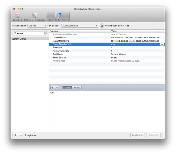This screenshot has width=176, height=154.
Task: Switch value view to Datos
Action: tap(77, 88)
